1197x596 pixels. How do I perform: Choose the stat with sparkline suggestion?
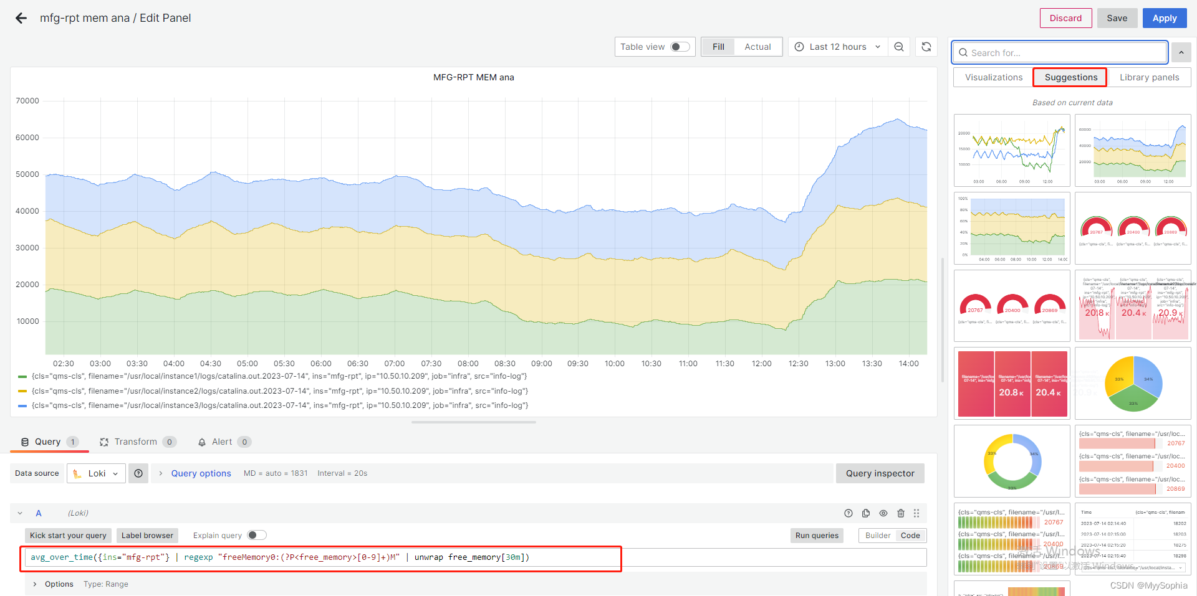[1133, 305]
